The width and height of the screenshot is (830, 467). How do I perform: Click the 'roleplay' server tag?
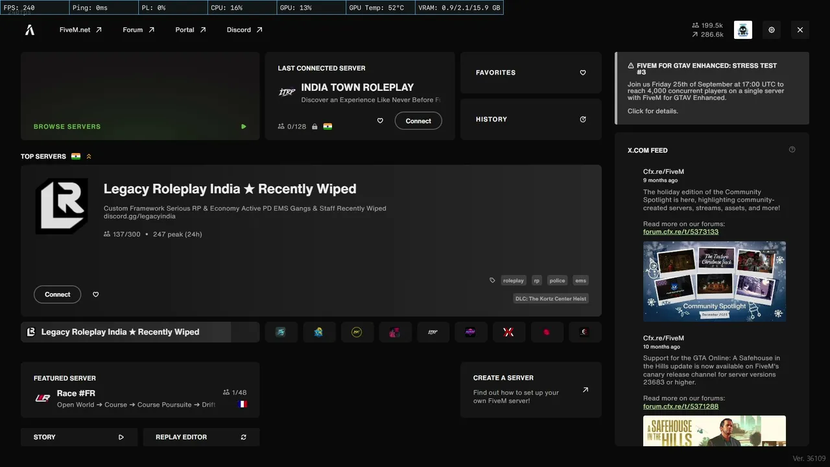(514, 280)
